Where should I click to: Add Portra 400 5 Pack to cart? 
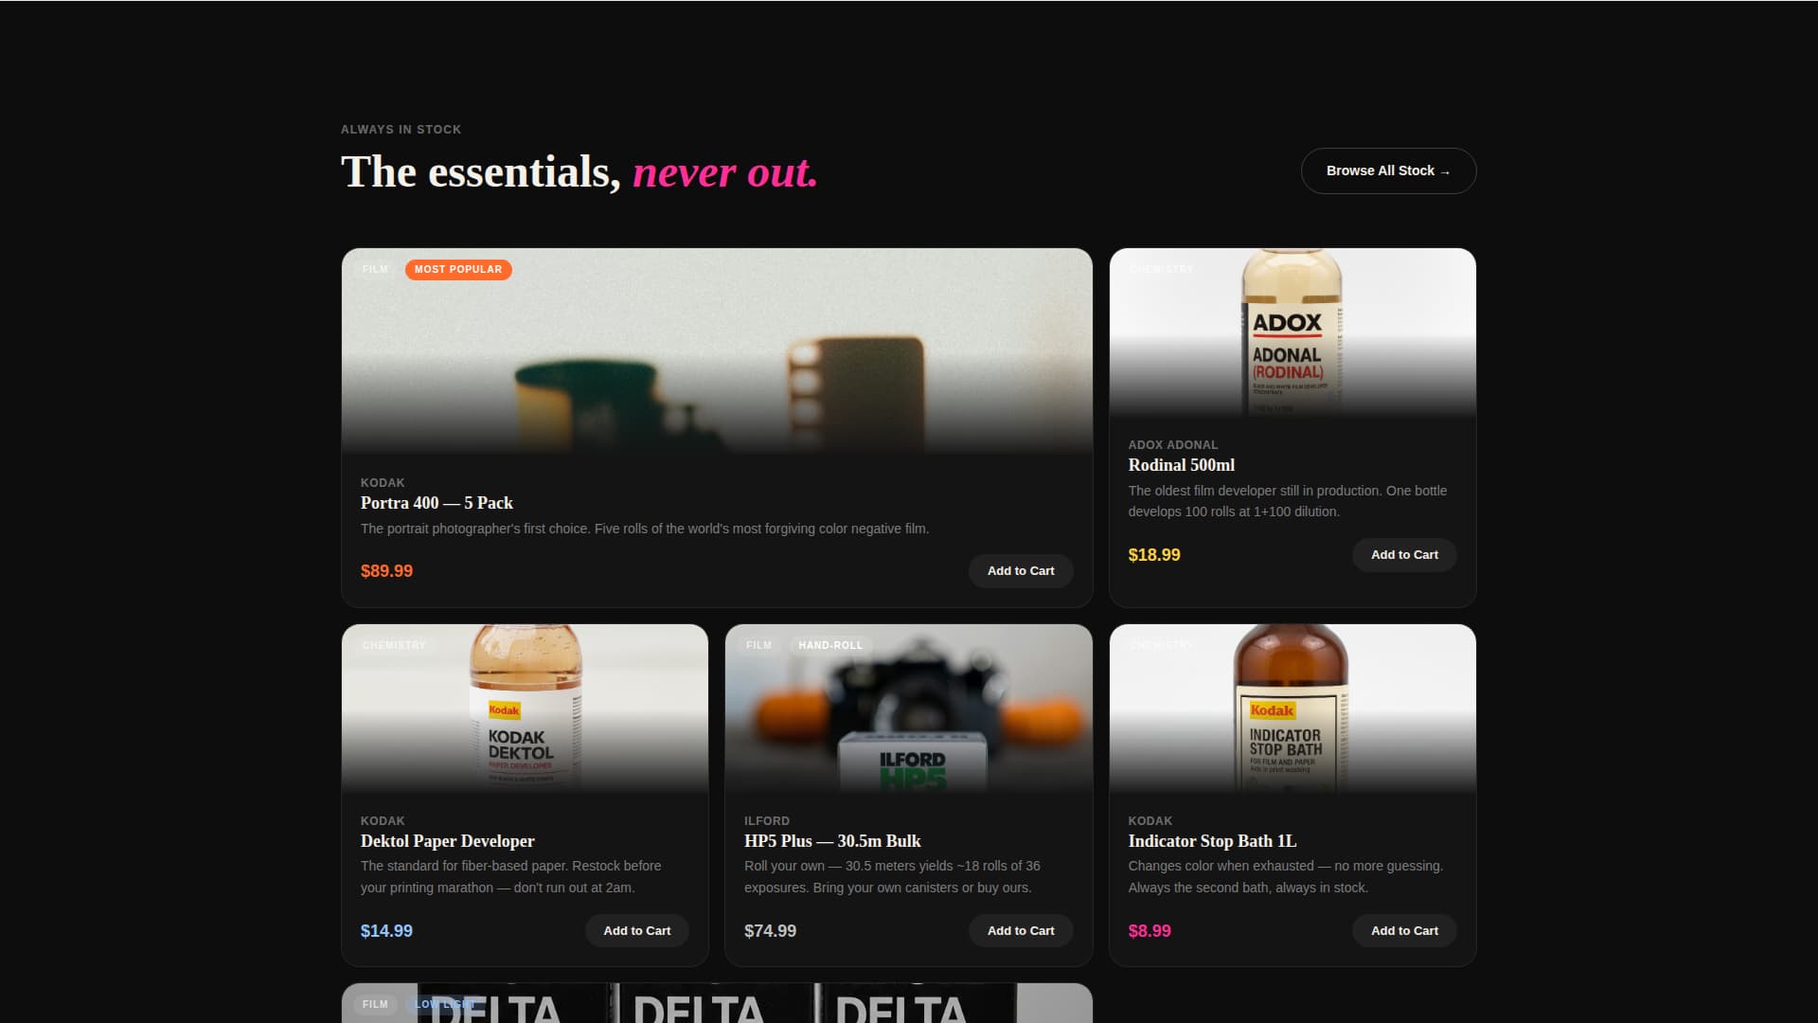(x=1021, y=571)
